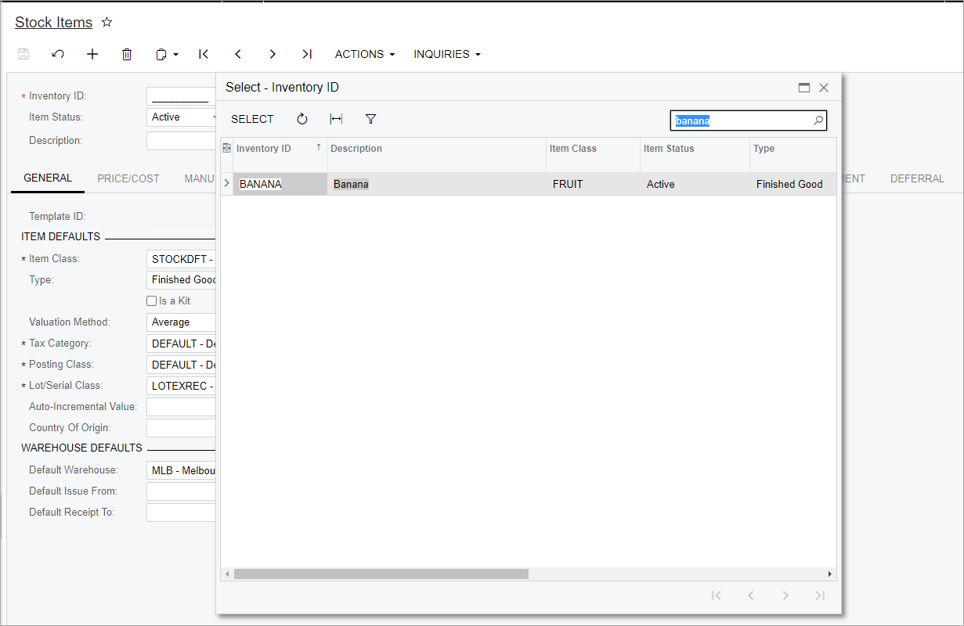Click the Delete trash icon
The image size is (964, 626).
click(x=127, y=54)
